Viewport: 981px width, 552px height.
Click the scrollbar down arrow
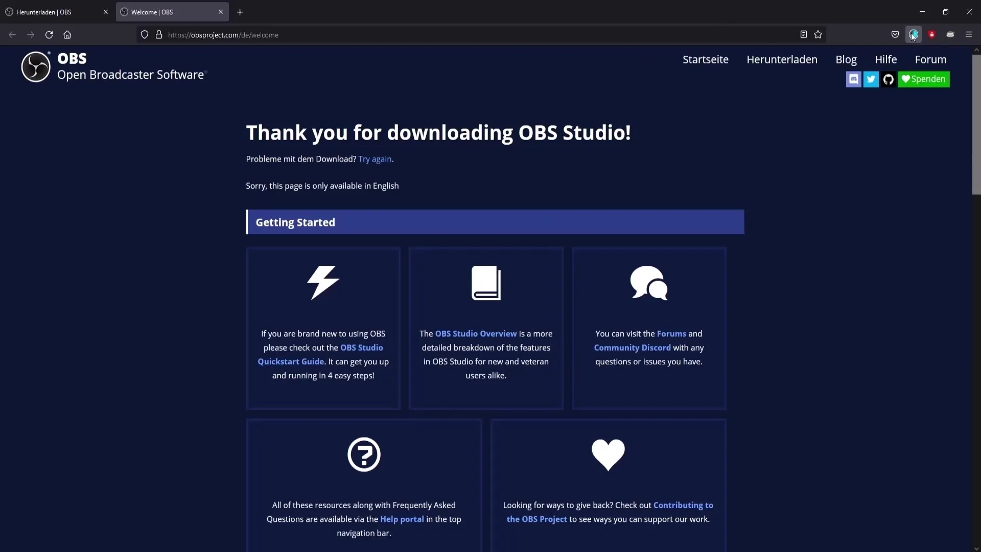coord(976,548)
